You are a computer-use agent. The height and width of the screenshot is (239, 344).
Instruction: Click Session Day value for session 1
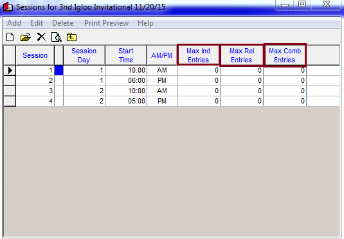(x=84, y=71)
